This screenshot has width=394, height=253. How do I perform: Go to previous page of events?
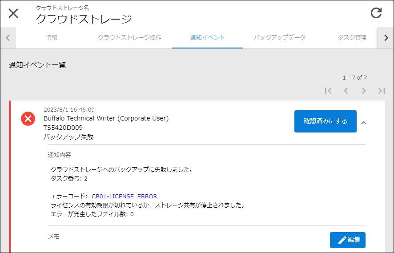pyautogui.click(x=346, y=91)
